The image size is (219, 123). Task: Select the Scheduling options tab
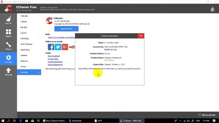point(29,39)
